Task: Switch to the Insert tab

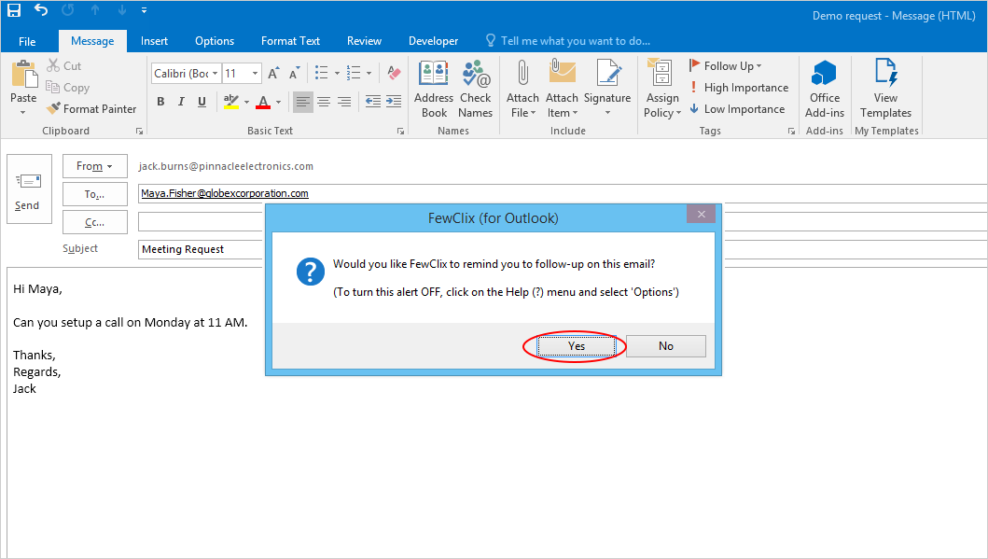Action: click(154, 41)
